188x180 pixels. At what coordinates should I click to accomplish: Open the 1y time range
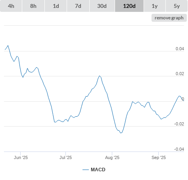pyautogui.click(x=155, y=6)
